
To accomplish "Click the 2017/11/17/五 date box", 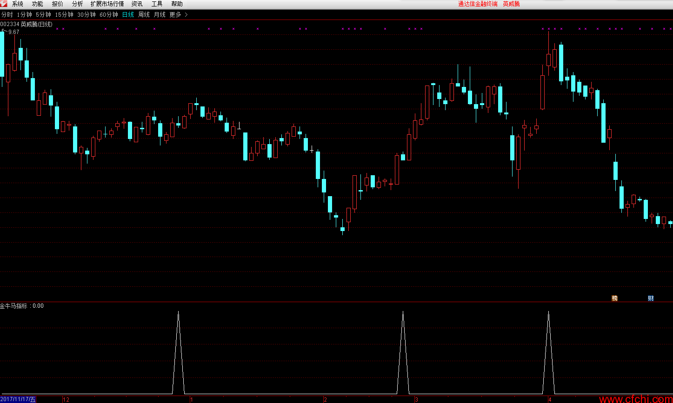I will (18, 399).
